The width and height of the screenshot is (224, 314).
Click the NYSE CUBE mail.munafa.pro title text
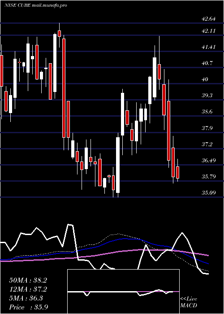(x=35, y=5)
